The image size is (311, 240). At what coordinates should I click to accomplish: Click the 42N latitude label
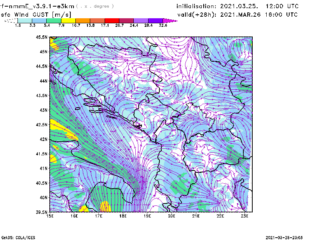44,139
